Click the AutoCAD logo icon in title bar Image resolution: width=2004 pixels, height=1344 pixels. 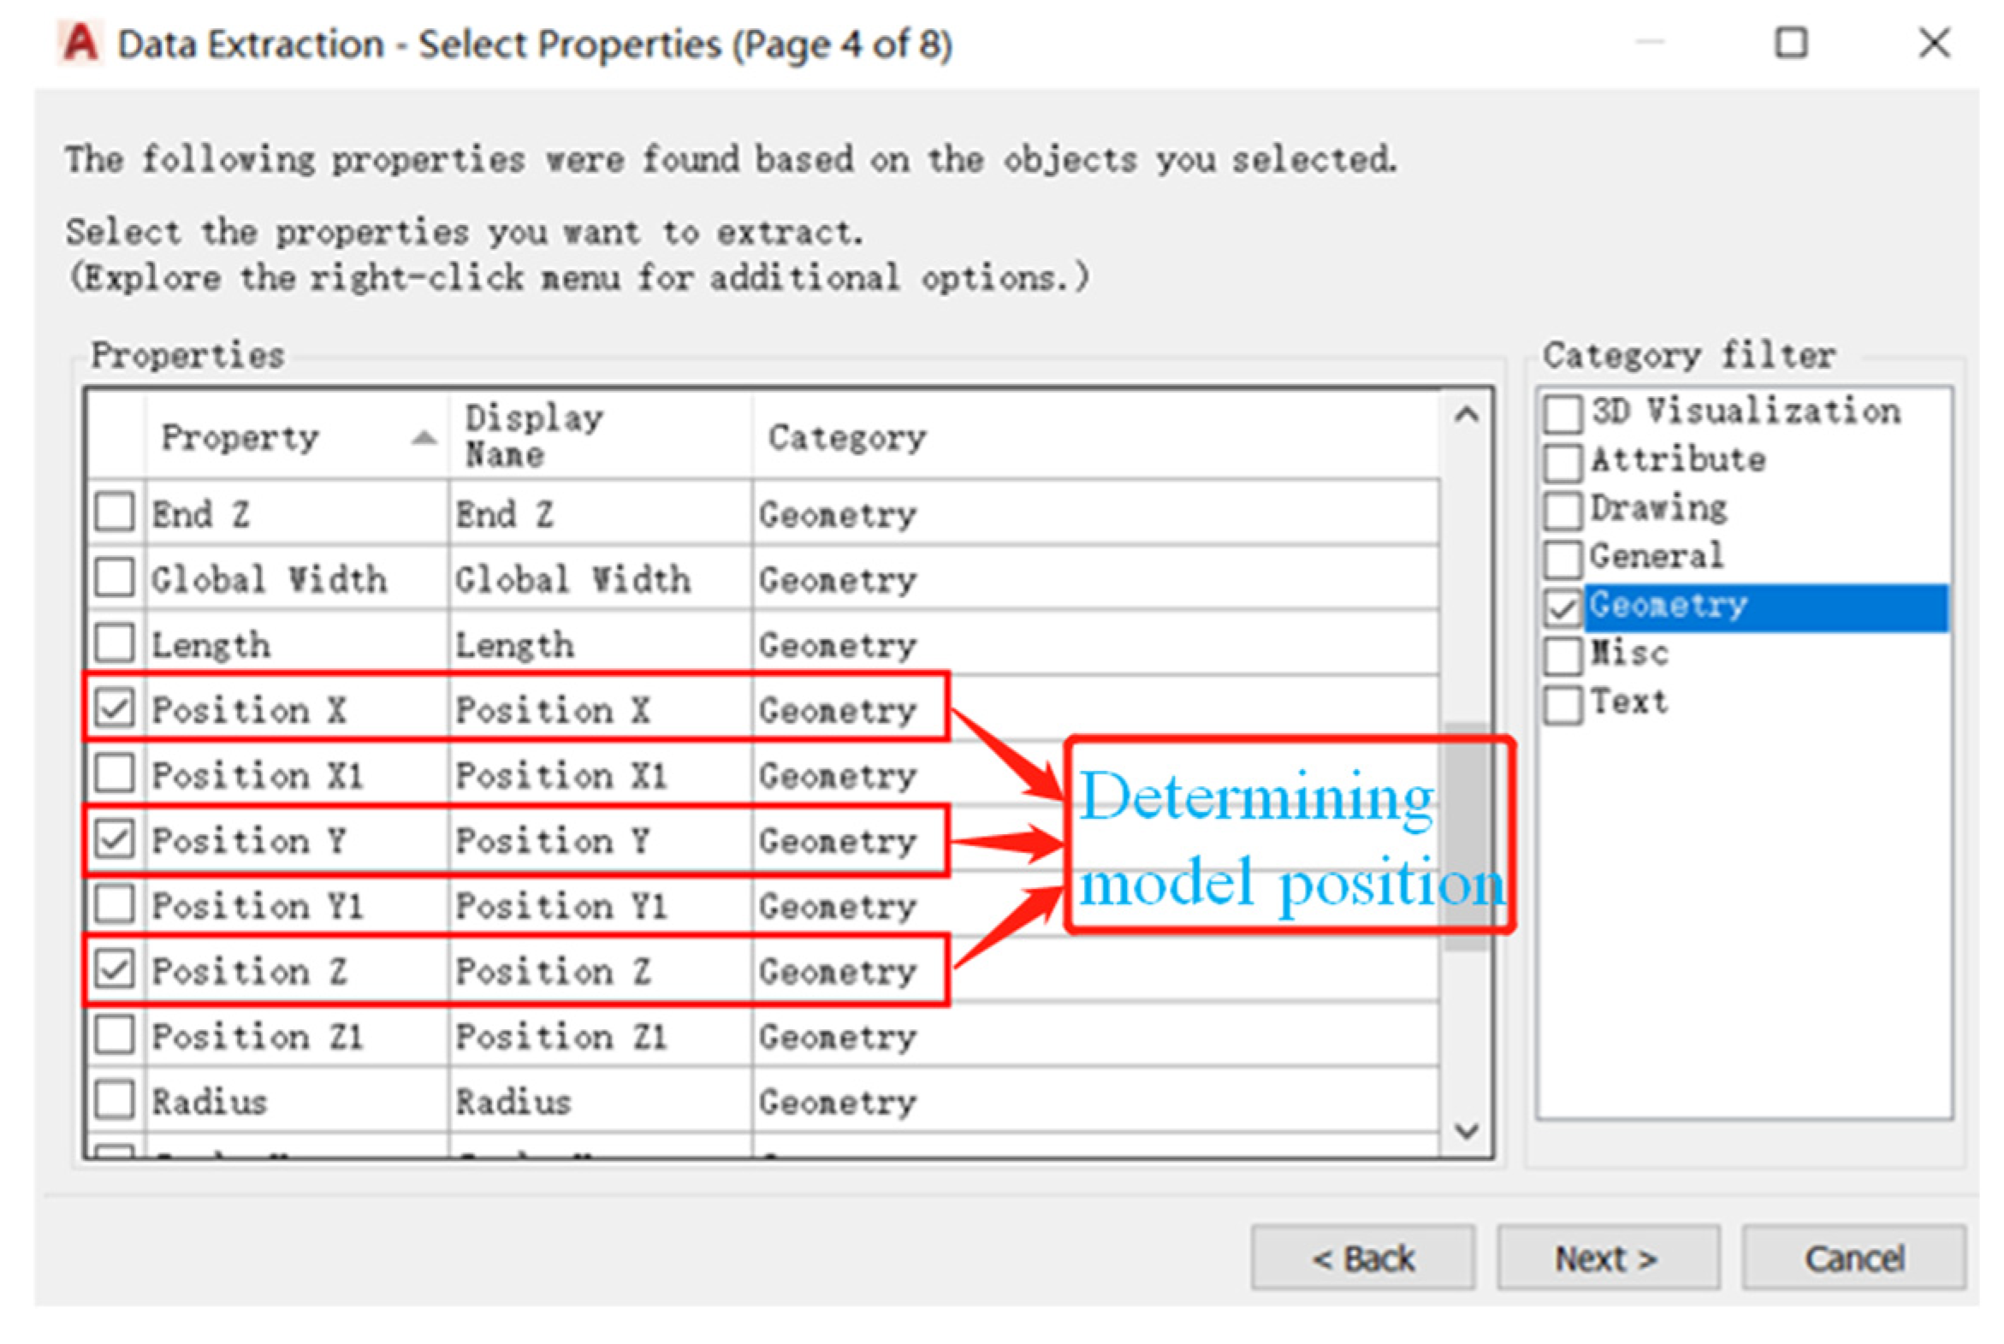[x=80, y=43]
